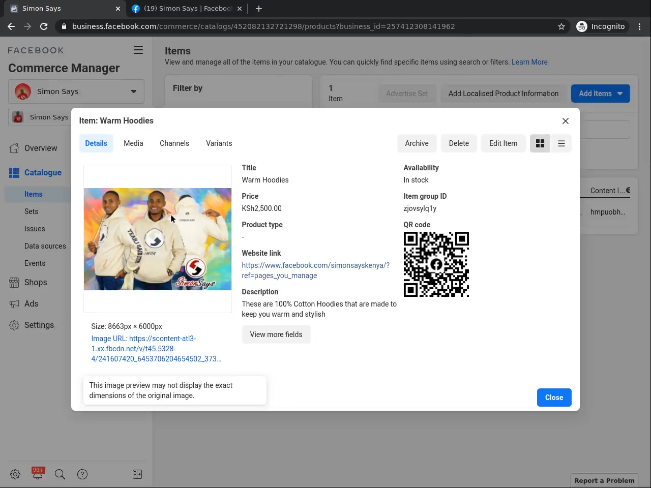Screen dimensions: 651x488
Task: Open the help question mark icon
Action: tap(82, 474)
